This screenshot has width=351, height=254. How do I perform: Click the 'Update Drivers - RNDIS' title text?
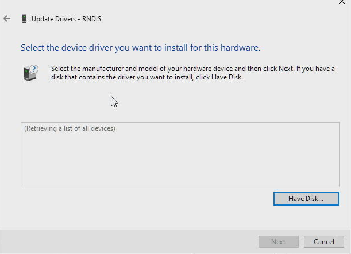[66, 19]
